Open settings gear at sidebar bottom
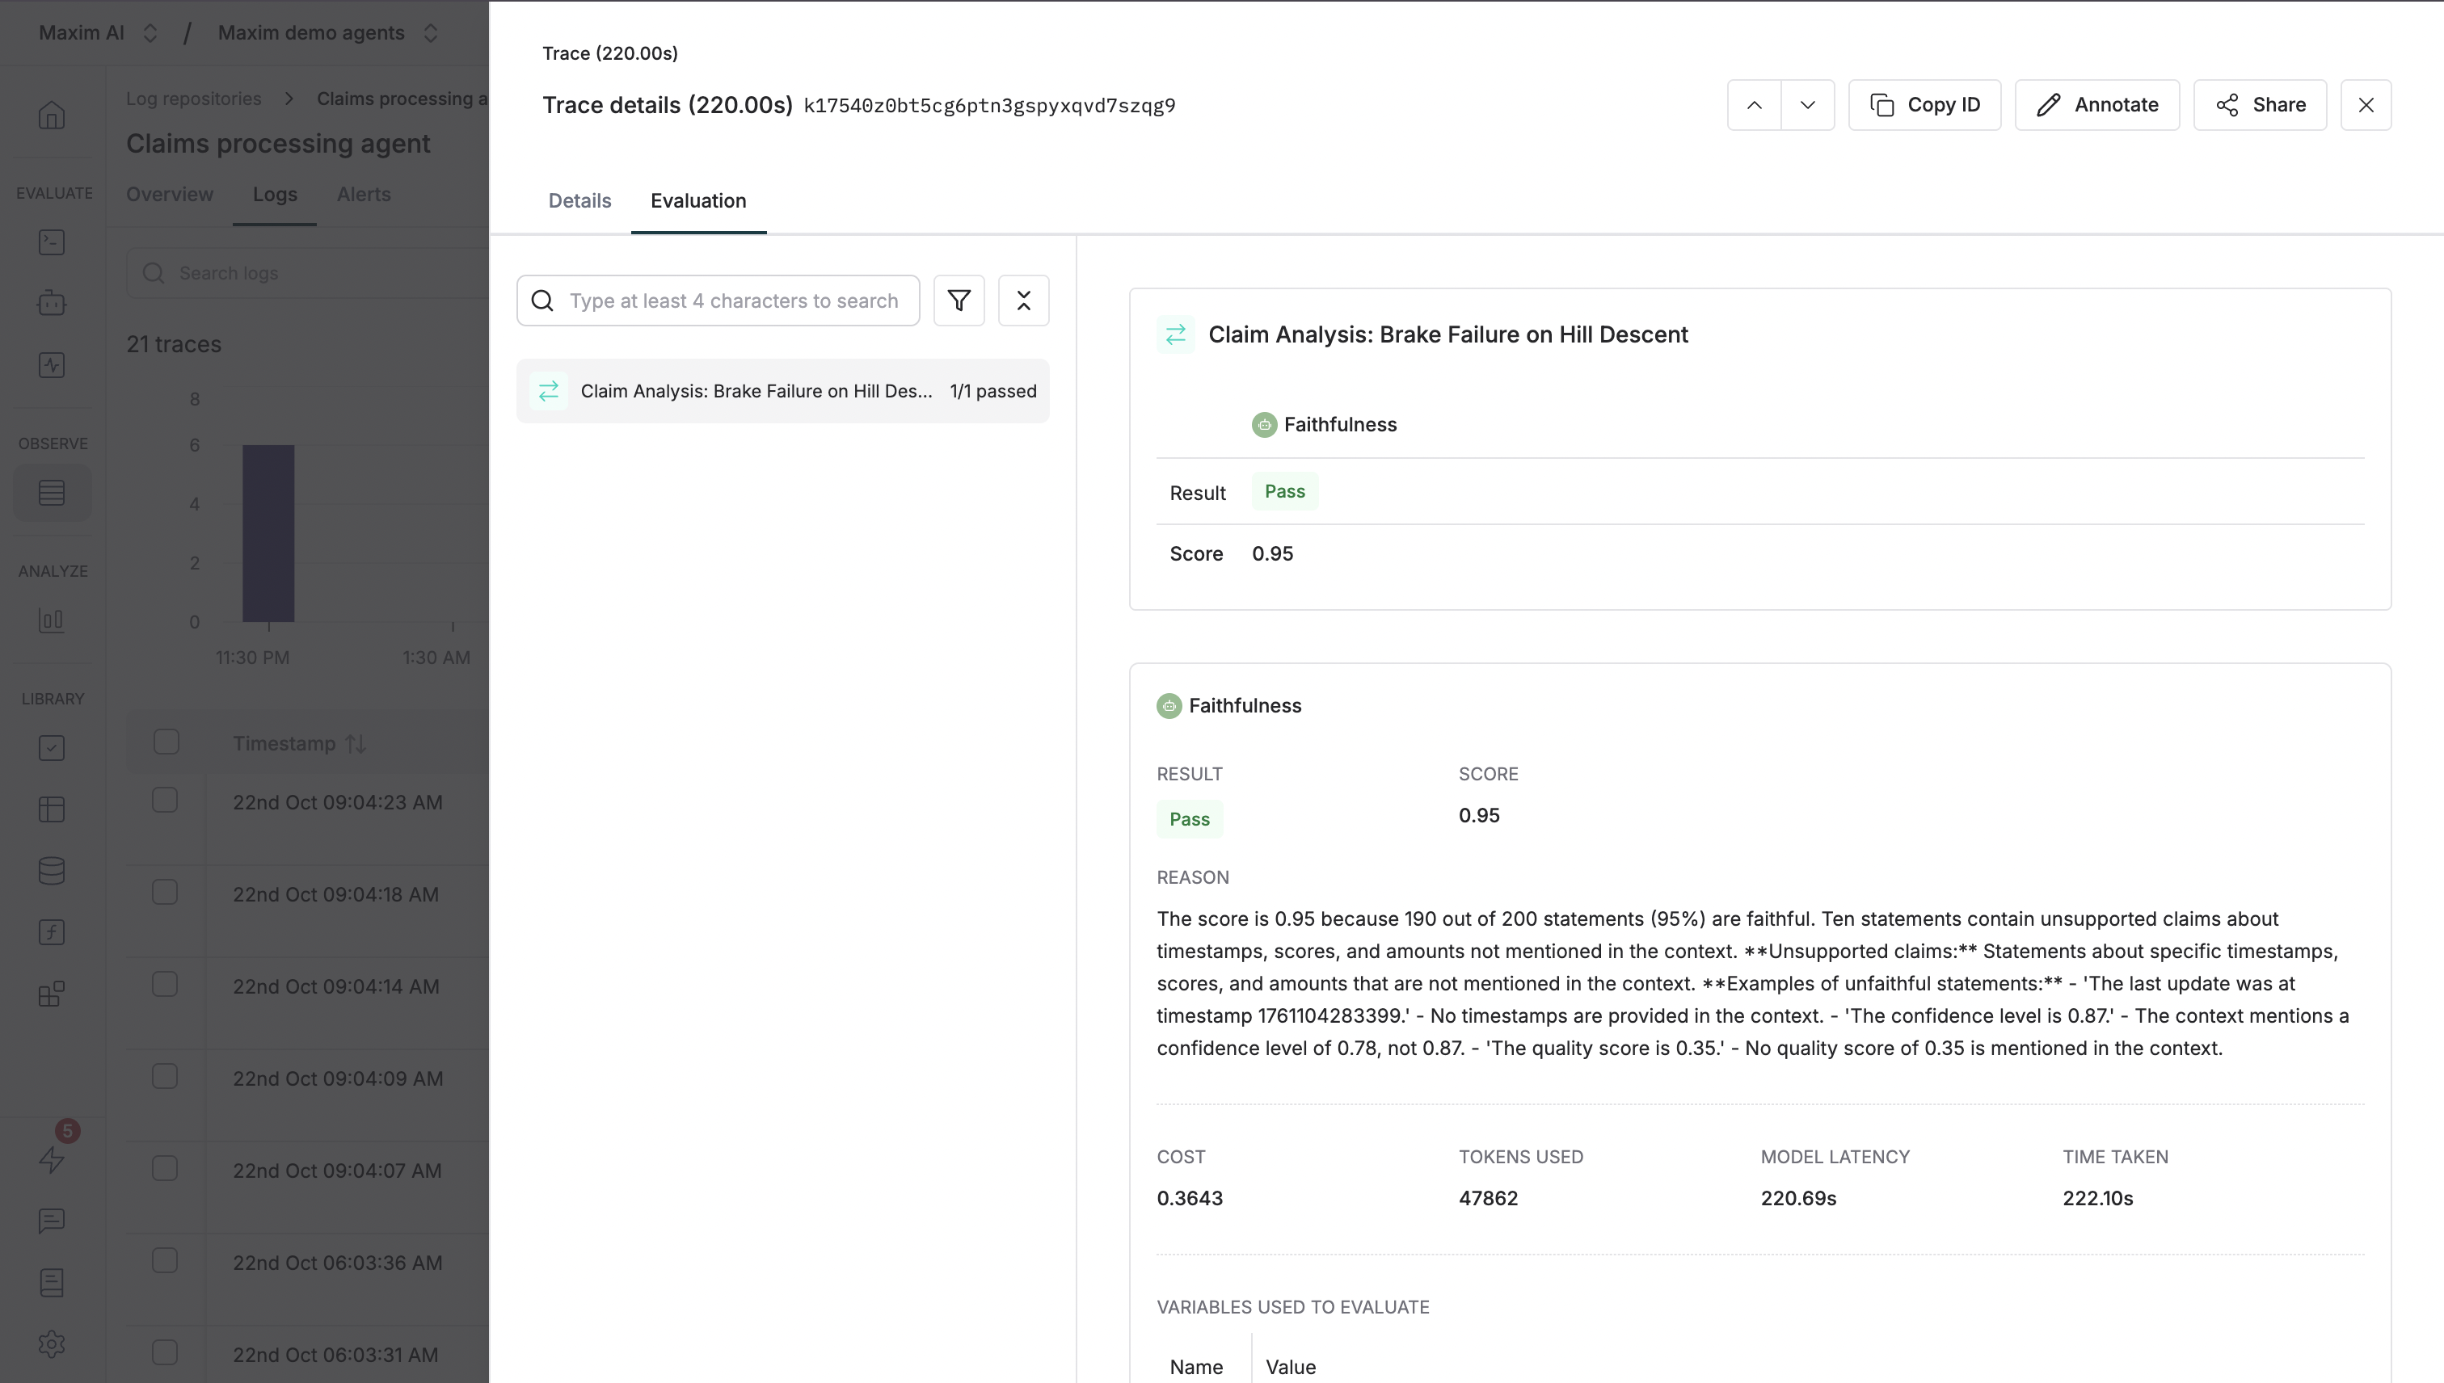 pos(53,1344)
